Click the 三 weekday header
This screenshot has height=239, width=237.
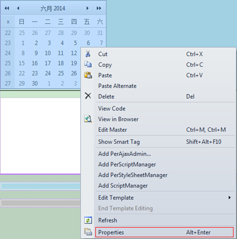pyautogui.click(x=61, y=22)
